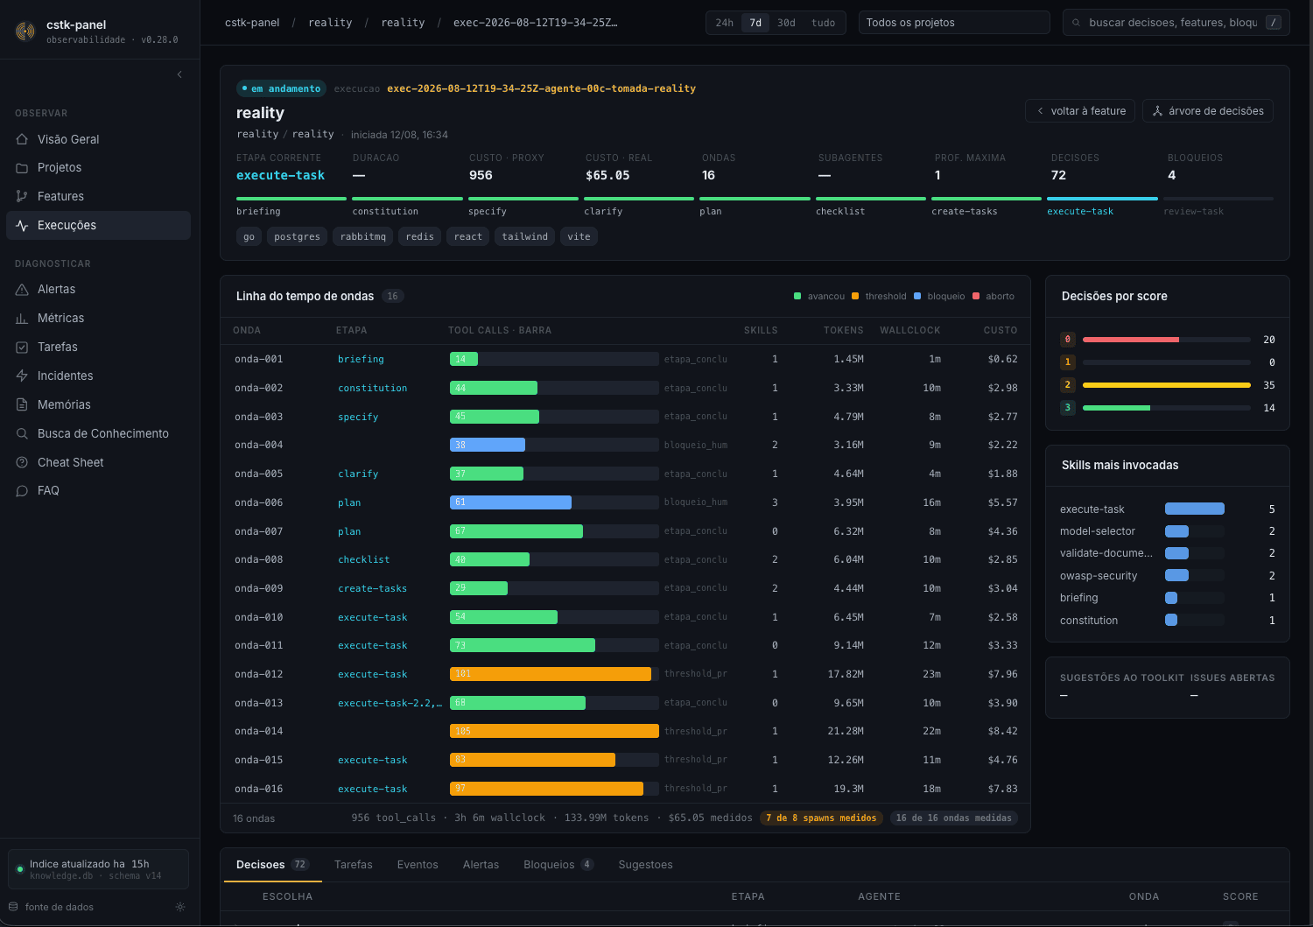Open Visão Geral home icon

(22, 139)
